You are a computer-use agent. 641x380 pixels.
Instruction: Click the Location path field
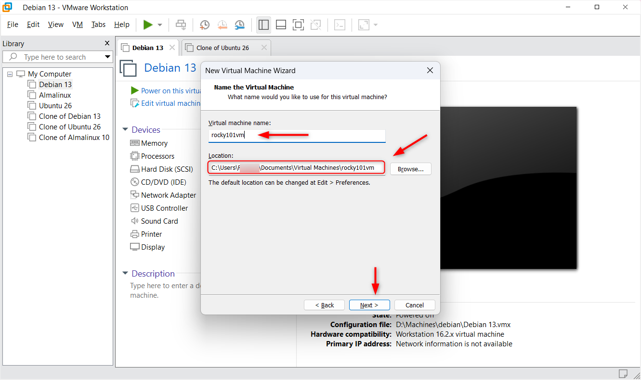(x=297, y=168)
